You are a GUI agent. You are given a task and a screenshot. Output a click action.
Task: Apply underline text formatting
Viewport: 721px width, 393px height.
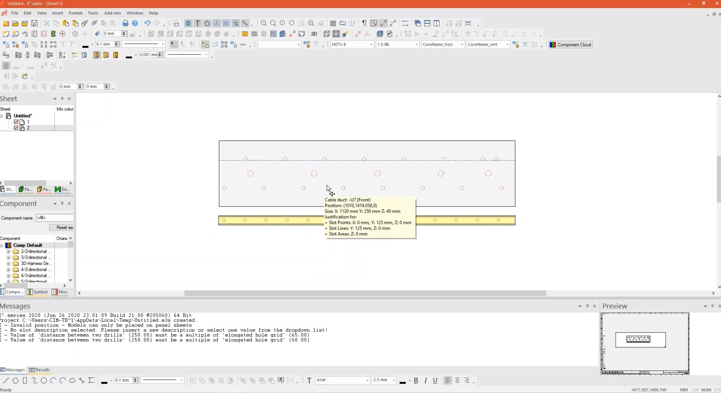435,380
